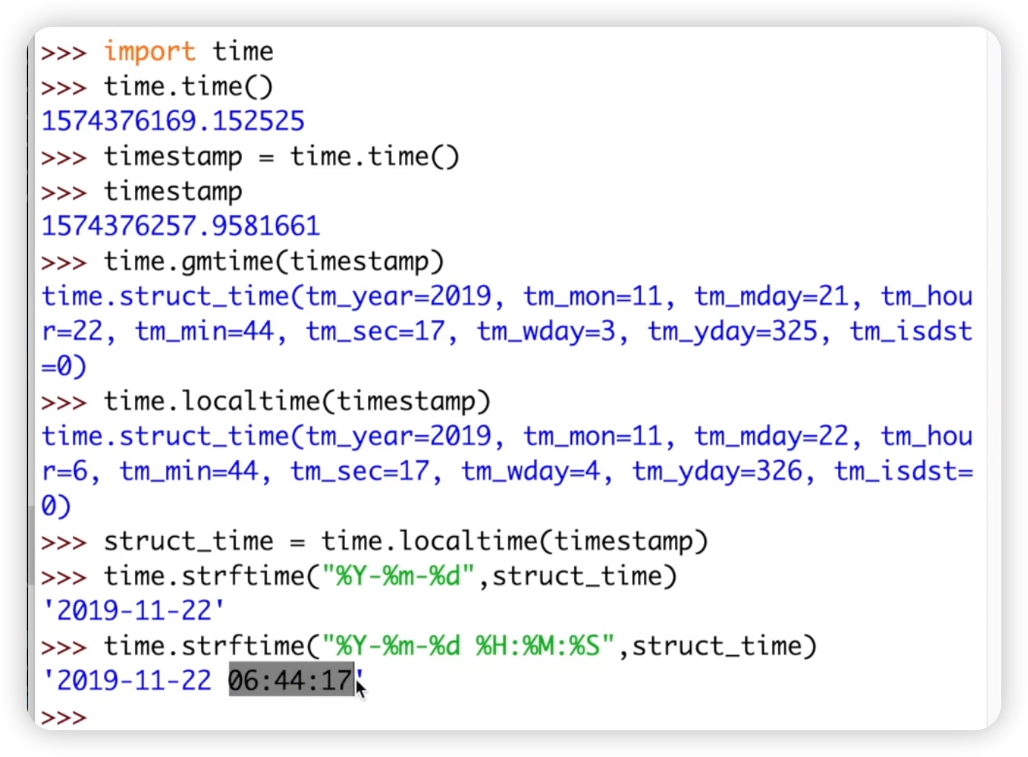Click 'tm_mday=21' in the gmtime output

click(771, 297)
